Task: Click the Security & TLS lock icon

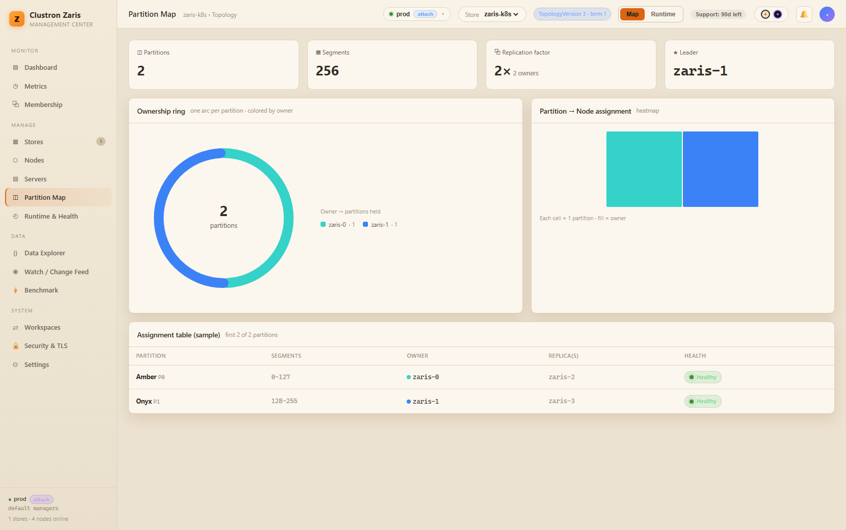Action: point(15,346)
